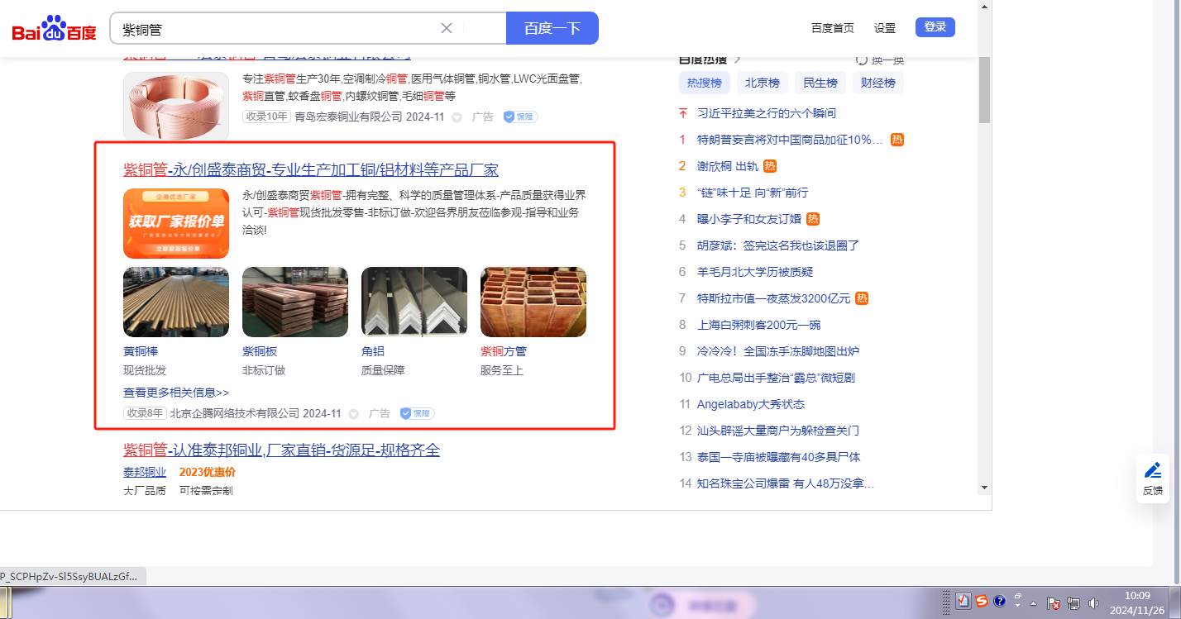Click the volume speaker icon in system tray
This screenshot has width=1181, height=619.
(1094, 602)
